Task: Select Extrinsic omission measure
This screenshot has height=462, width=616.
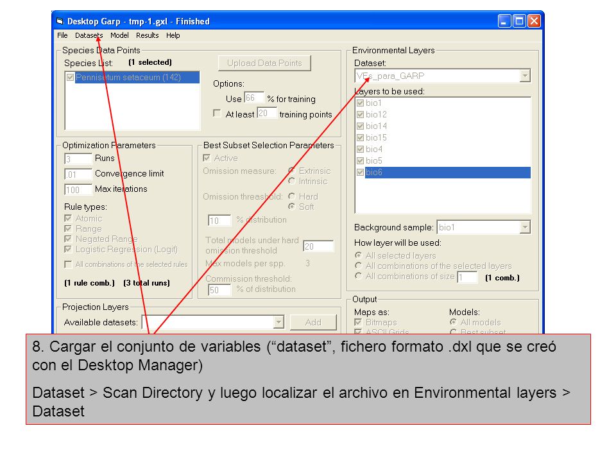Action: pyautogui.click(x=291, y=171)
